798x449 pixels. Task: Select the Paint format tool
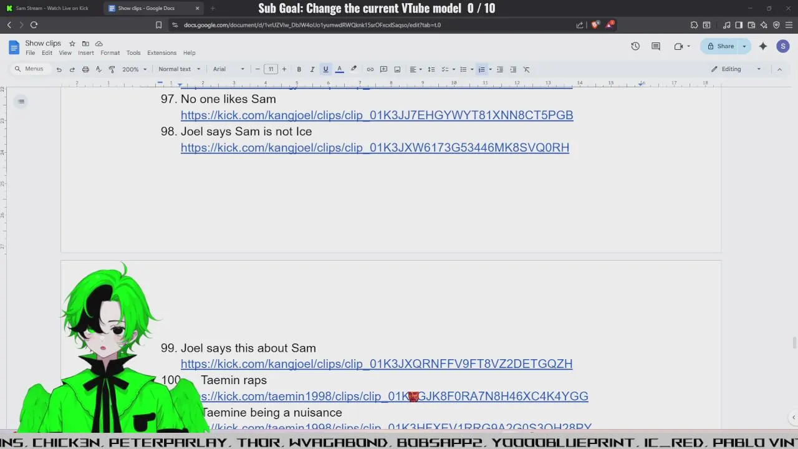click(112, 69)
